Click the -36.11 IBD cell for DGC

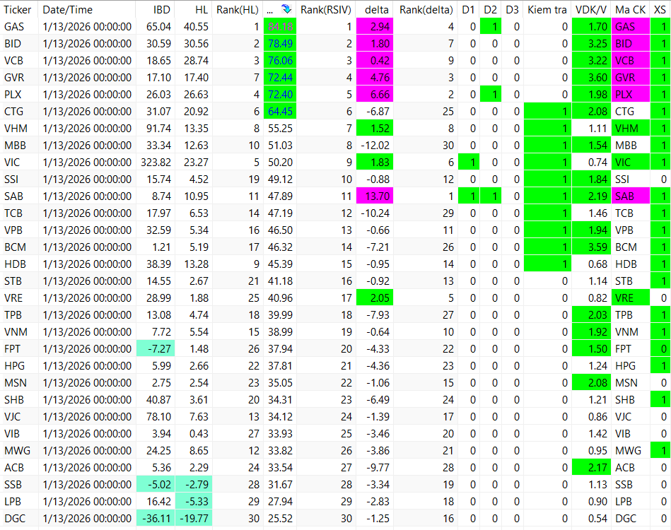(x=156, y=519)
